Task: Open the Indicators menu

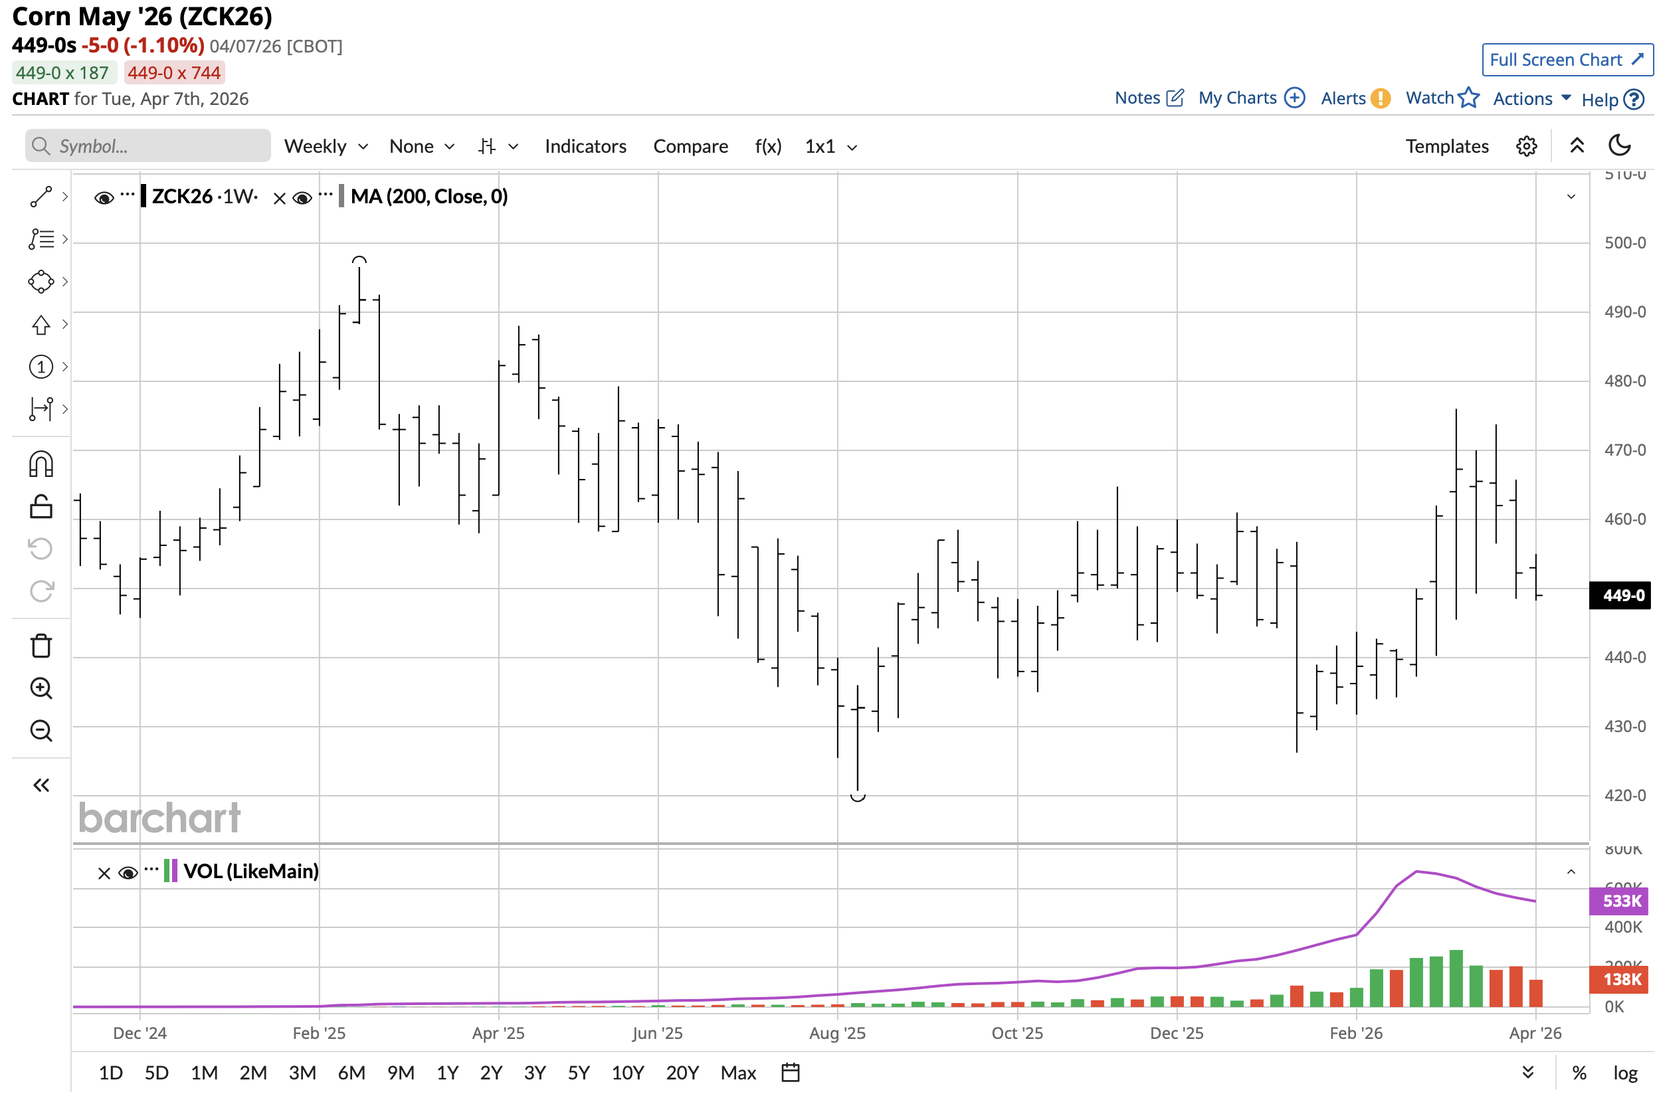Action: [585, 146]
